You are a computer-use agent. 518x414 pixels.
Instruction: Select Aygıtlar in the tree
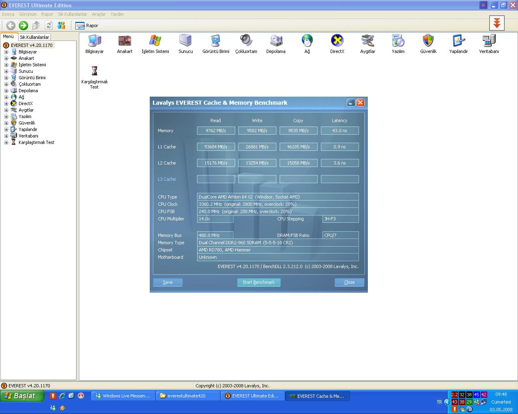26,110
